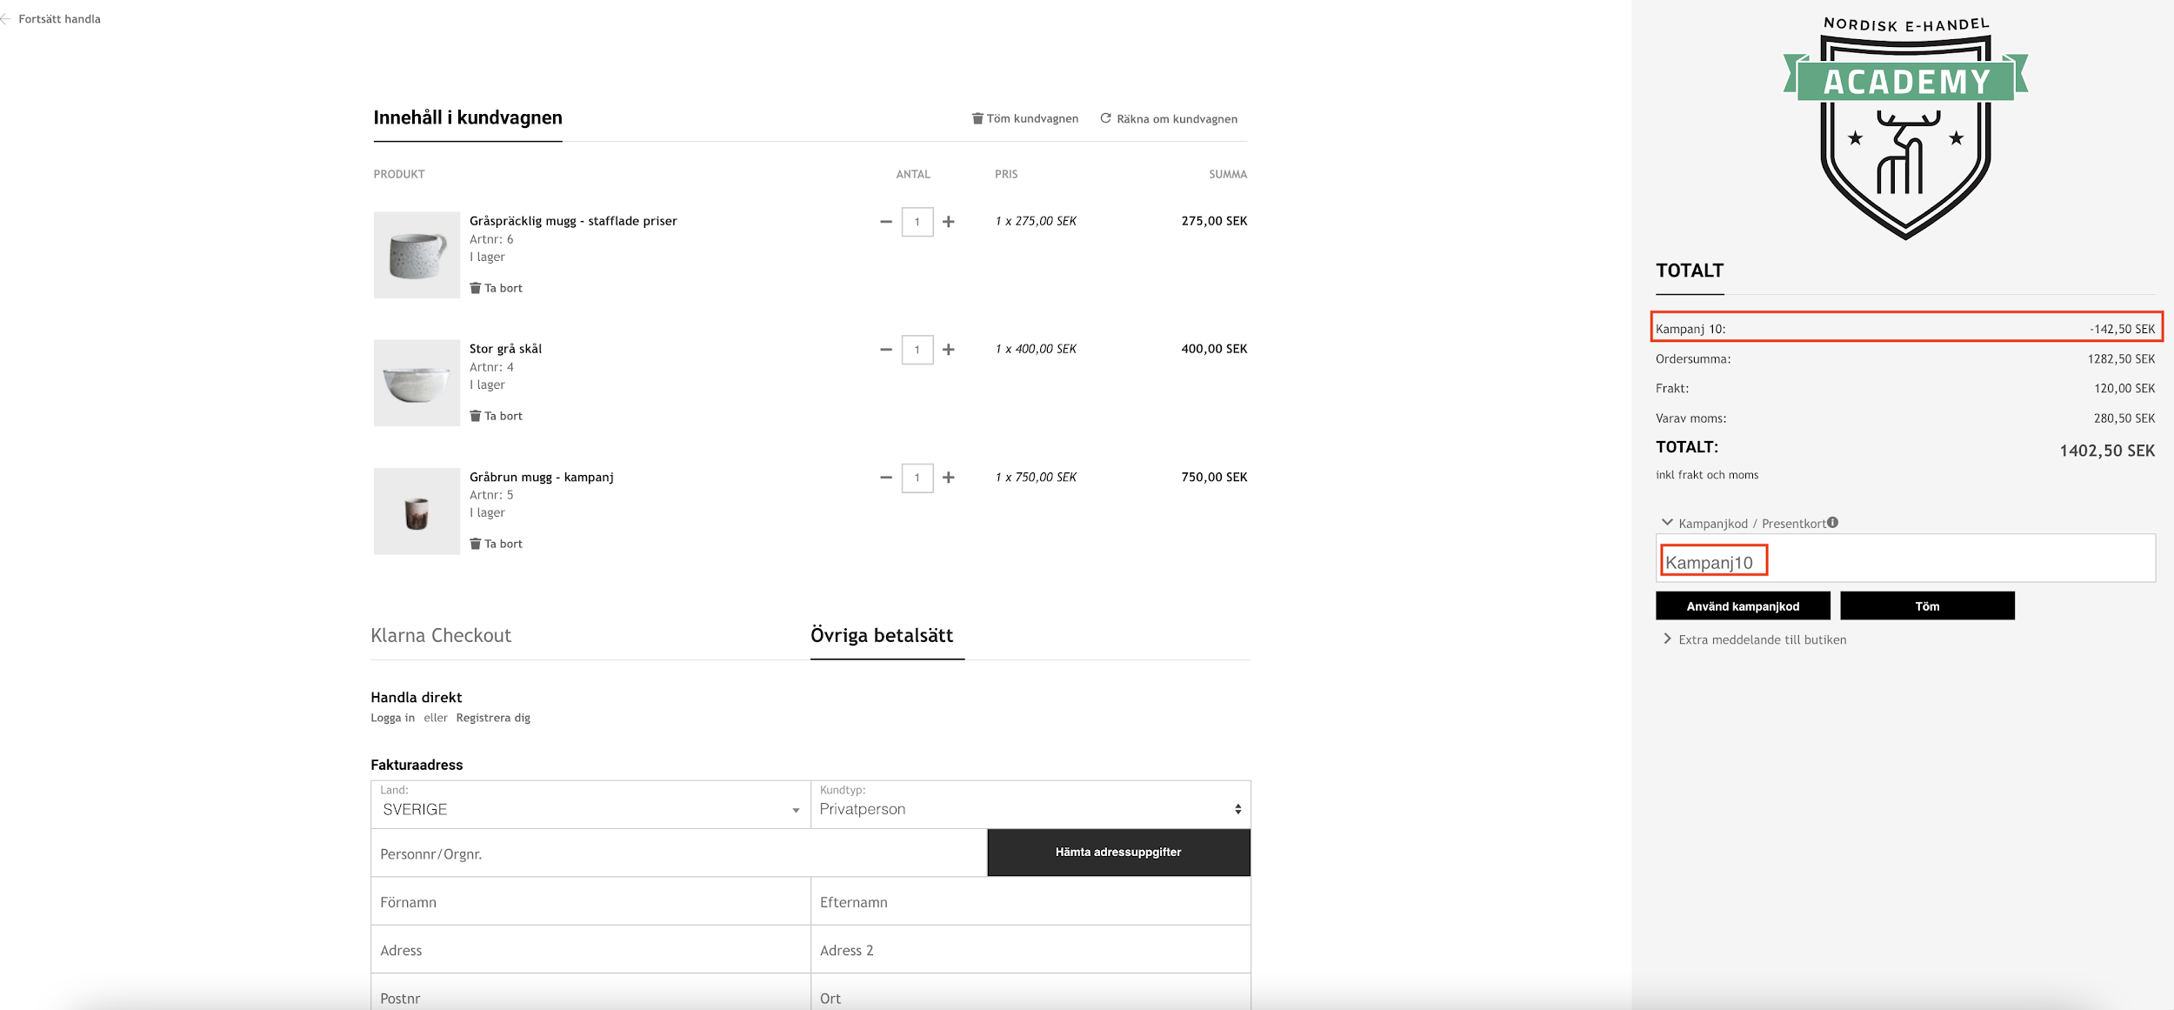Click the Varav moms value 280,50 SEK
2174x1010 pixels.
click(x=2124, y=418)
